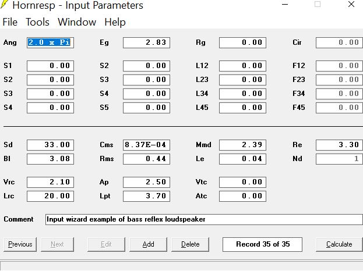The width and height of the screenshot is (363, 271).
Task: Click the Bl field showing 3.08
Action: [x=50, y=159]
